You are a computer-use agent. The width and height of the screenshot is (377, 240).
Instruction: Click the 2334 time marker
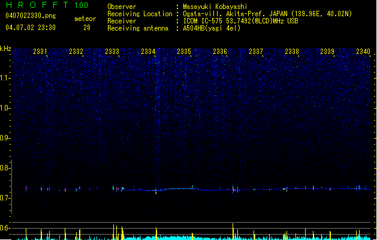148,52
